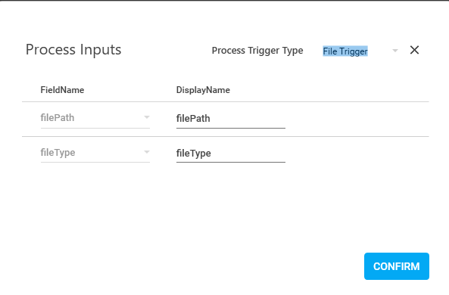Focus the fileType DisplayName input
This screenshot has width=449, height=295.
(x=230, y=154)
